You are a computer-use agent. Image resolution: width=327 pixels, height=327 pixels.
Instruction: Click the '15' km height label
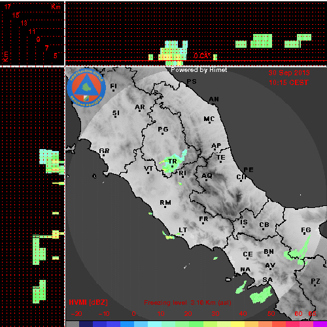(16, 15)
